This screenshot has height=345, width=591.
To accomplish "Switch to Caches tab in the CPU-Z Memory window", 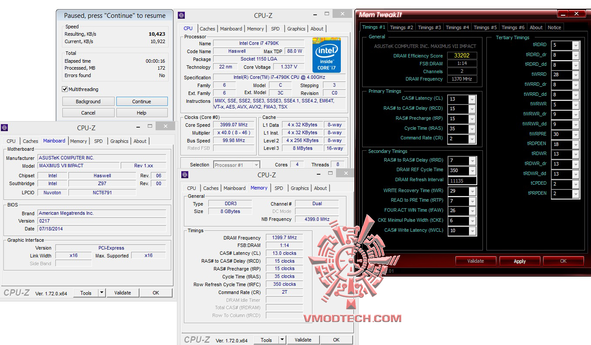I will coord(211,188).
